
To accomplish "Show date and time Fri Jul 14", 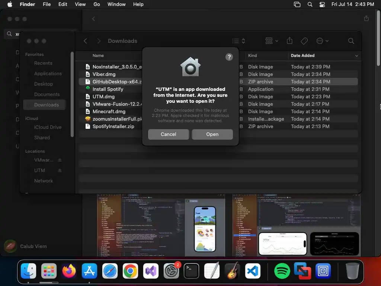I will pyautogui.click(x=353, y=4).
